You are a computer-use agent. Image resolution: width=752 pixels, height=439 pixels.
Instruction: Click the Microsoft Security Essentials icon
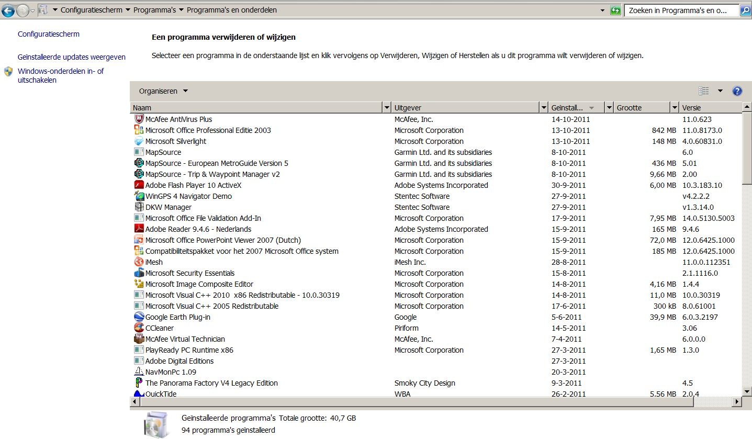(x=139, y=273)
